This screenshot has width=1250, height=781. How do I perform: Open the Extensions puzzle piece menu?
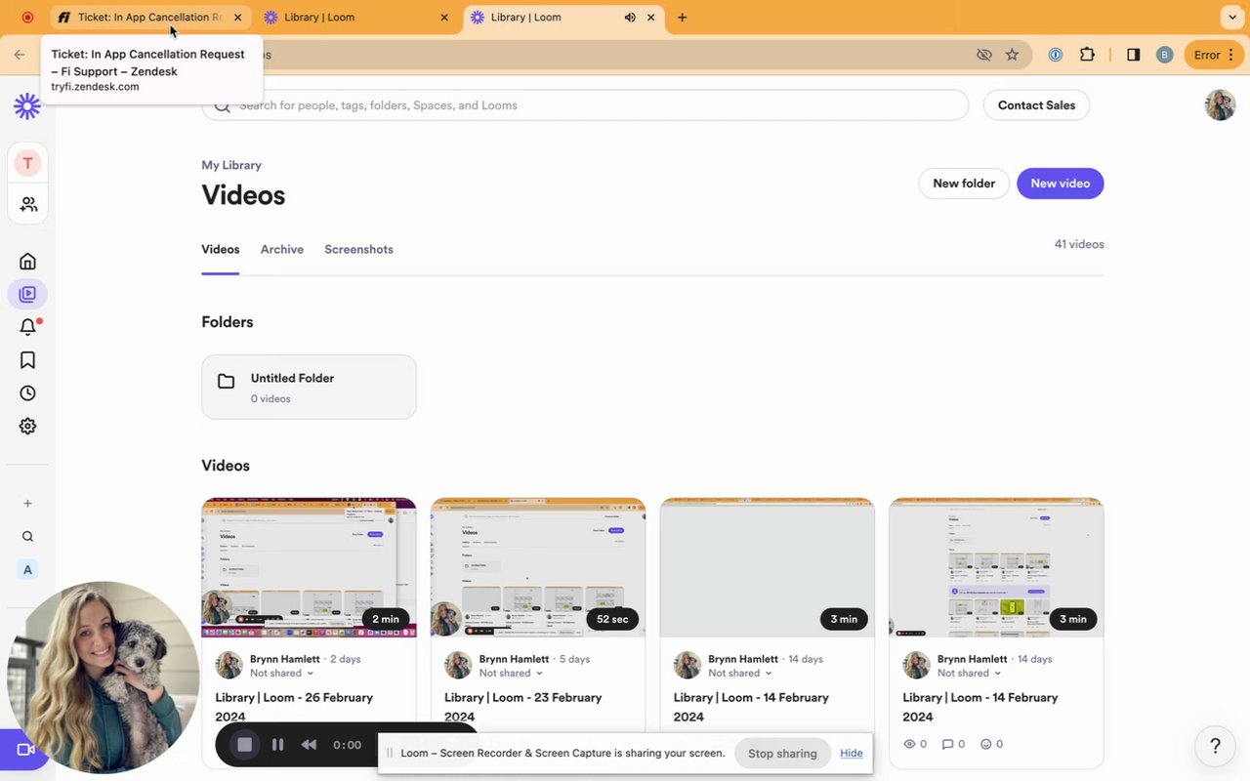point(1087,55)
